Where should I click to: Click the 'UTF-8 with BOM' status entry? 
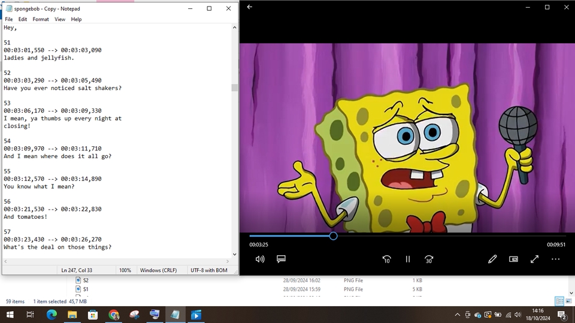pos(208,270)
